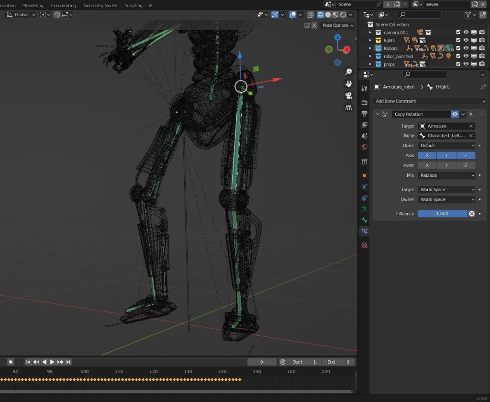Switch to the Compositing workspace tab

coord(63,5)
